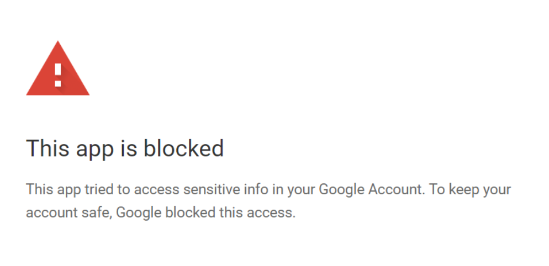
Task: Click "Google blocked this access." sentence ending
Action: [x=206, y=212]
